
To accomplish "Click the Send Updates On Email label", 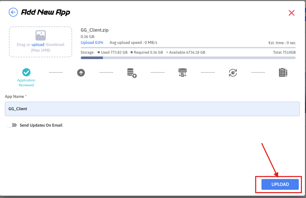I will [x=41, y=125].
